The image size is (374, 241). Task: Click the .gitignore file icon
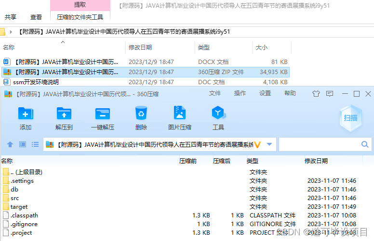point(6,224)
